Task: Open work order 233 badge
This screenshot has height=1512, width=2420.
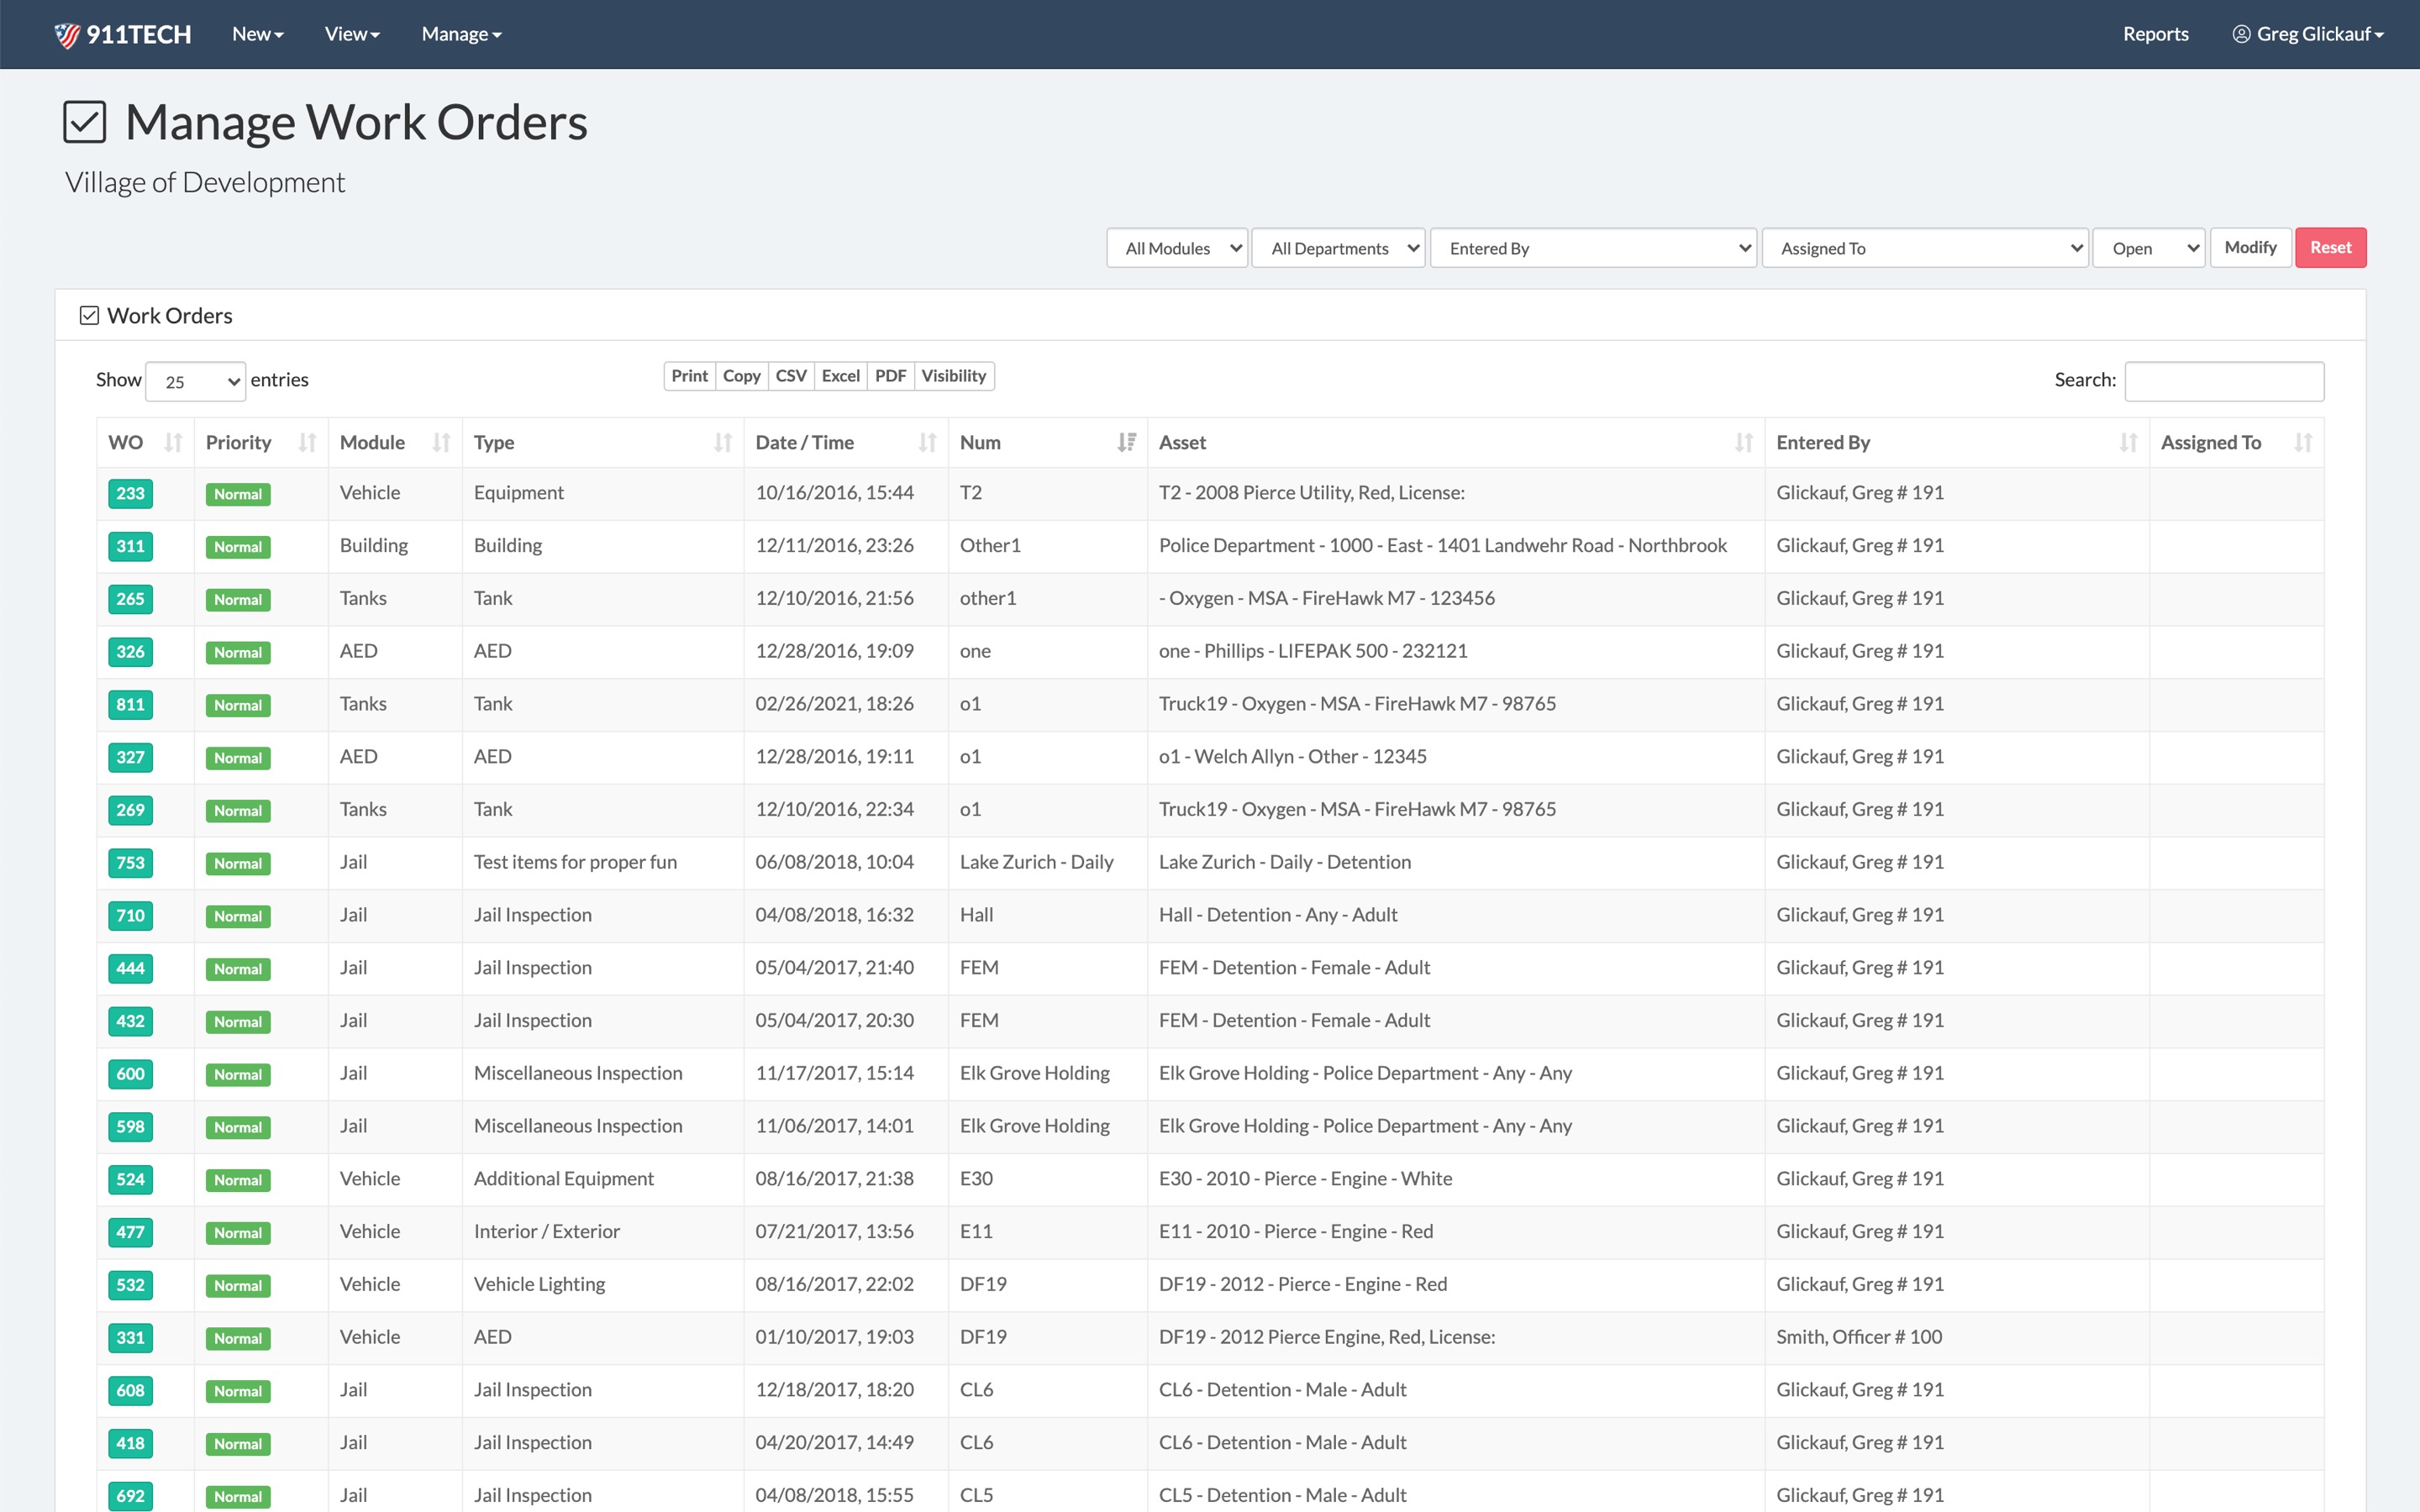Action: pyautogui.click(x=130, y=494)
